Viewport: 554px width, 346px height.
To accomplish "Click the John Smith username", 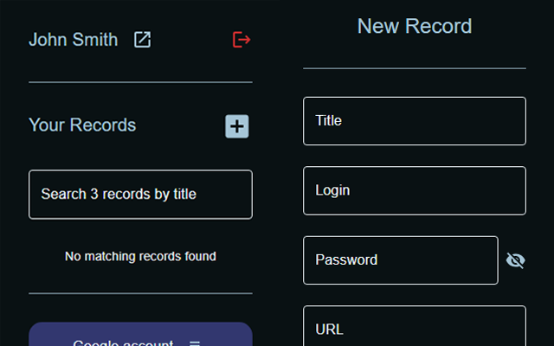I will point(73,40).
